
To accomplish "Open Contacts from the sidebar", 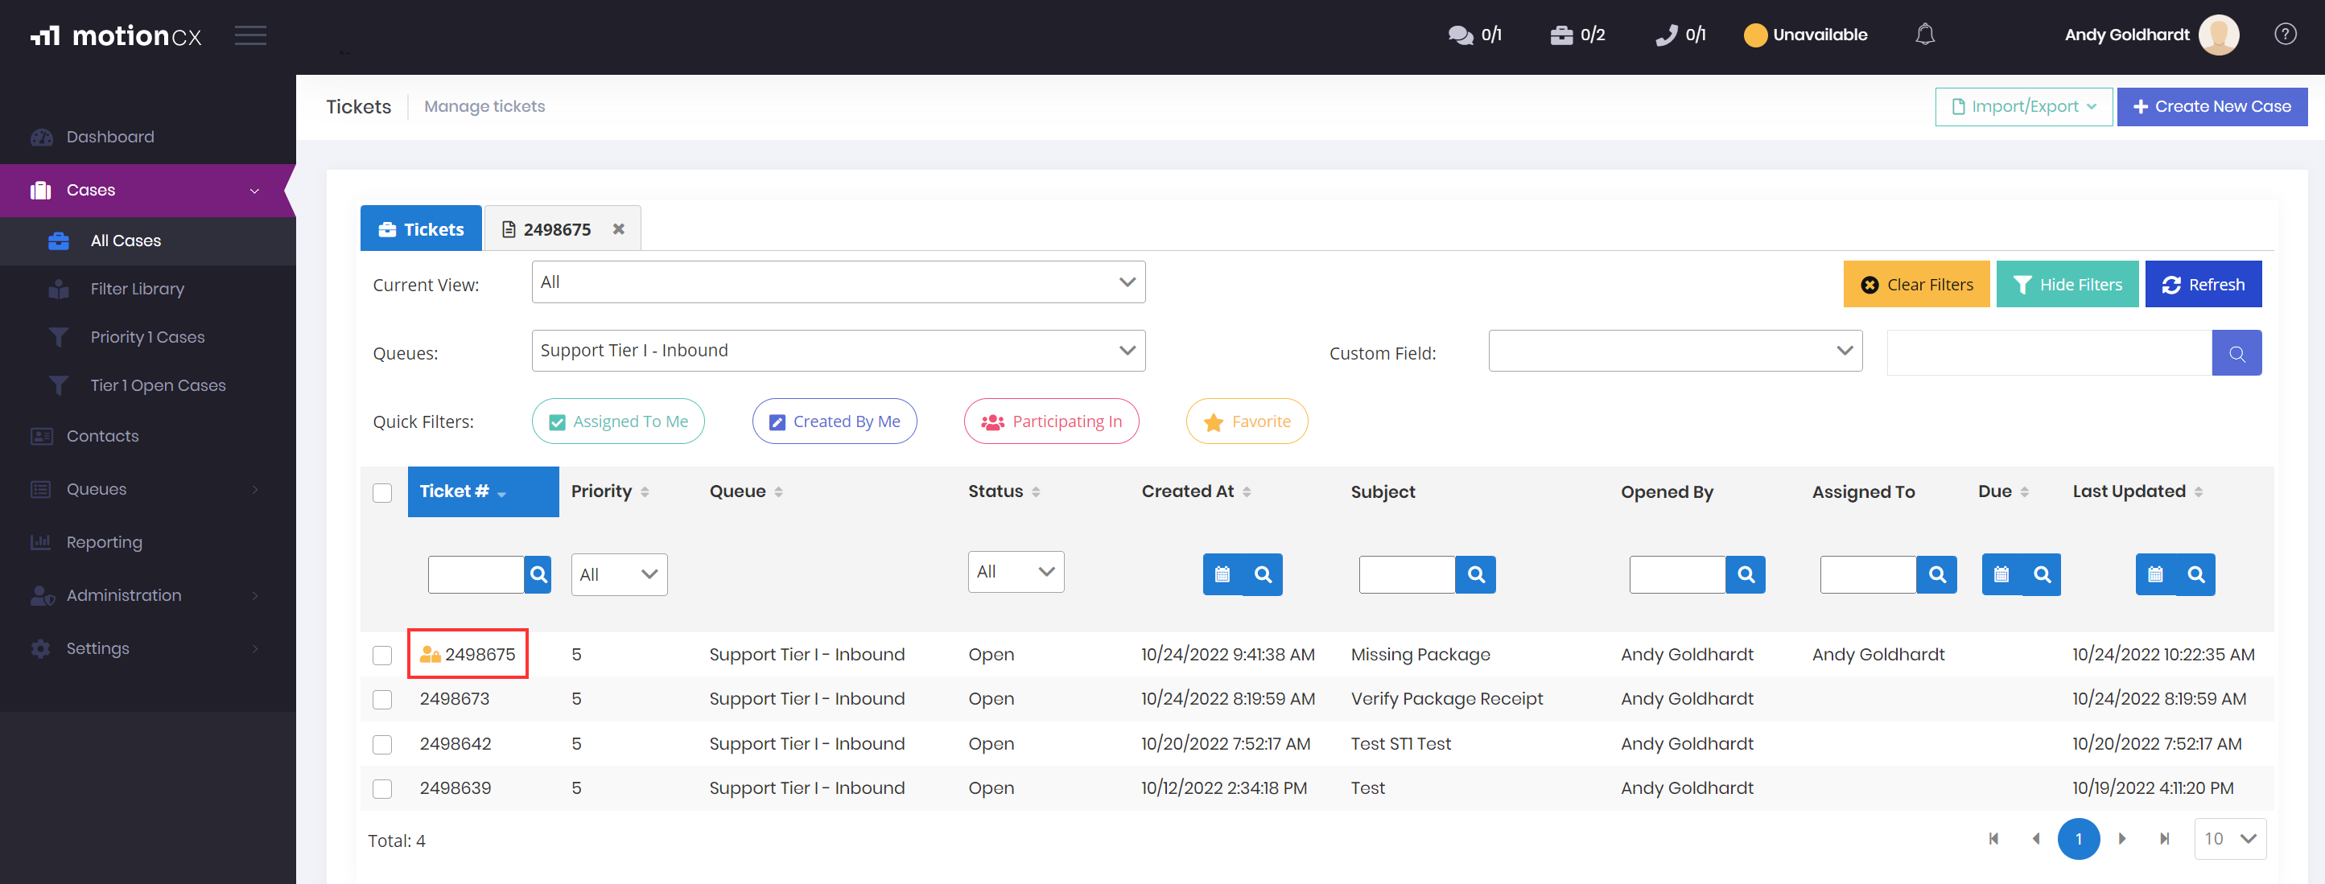I will tap(148, 436).
